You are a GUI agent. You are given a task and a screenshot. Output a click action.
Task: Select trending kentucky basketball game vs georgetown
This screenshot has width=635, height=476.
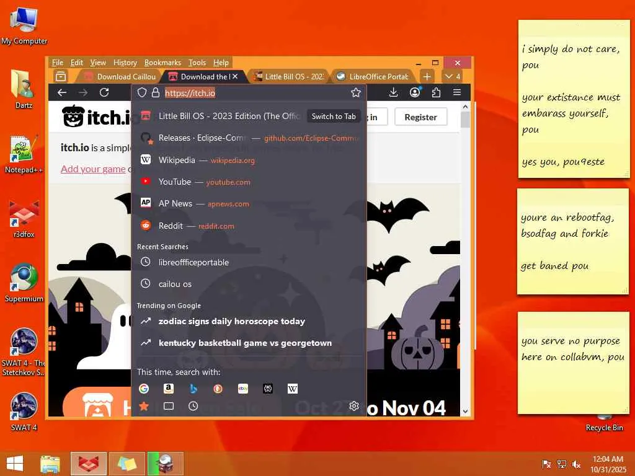pos(249,343)
